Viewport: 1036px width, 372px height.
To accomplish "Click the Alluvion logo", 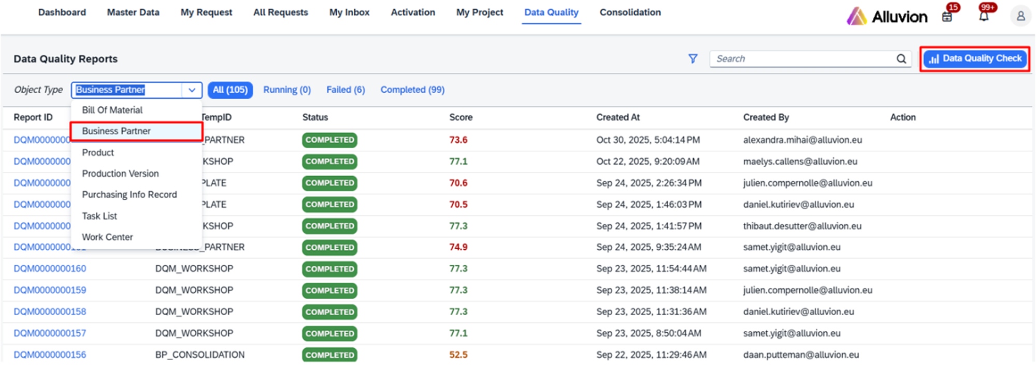I will pyautogui.click(x=887, y=17).
